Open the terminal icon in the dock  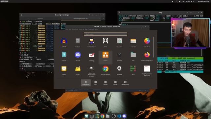pyautogui.click(x=92, y=116)
